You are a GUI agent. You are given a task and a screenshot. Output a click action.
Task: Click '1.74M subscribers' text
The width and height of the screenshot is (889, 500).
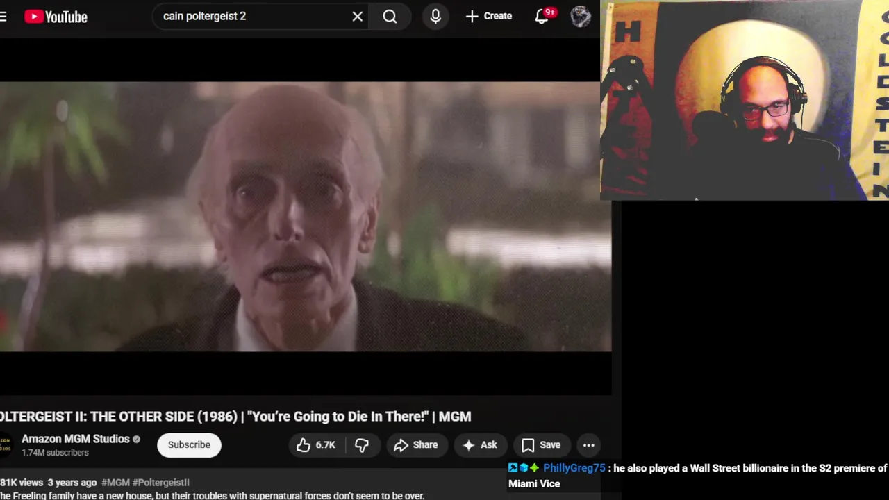coord(55,453)
